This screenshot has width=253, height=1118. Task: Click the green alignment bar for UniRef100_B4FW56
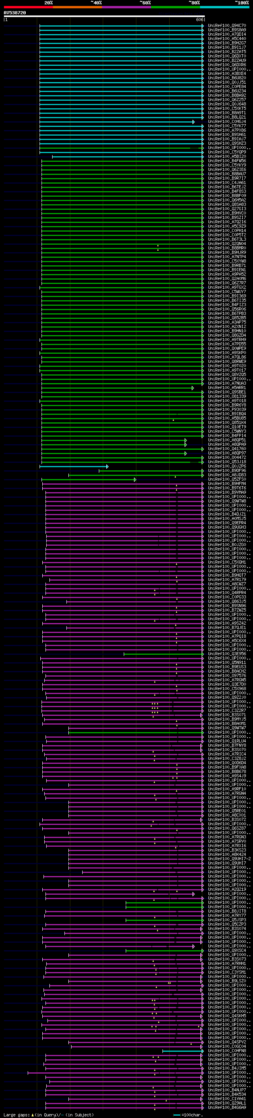click(123, 161)
